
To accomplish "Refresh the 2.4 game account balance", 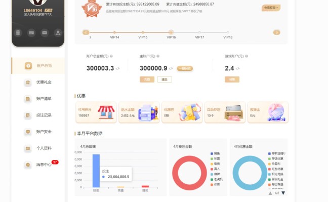I will (237, 68).
